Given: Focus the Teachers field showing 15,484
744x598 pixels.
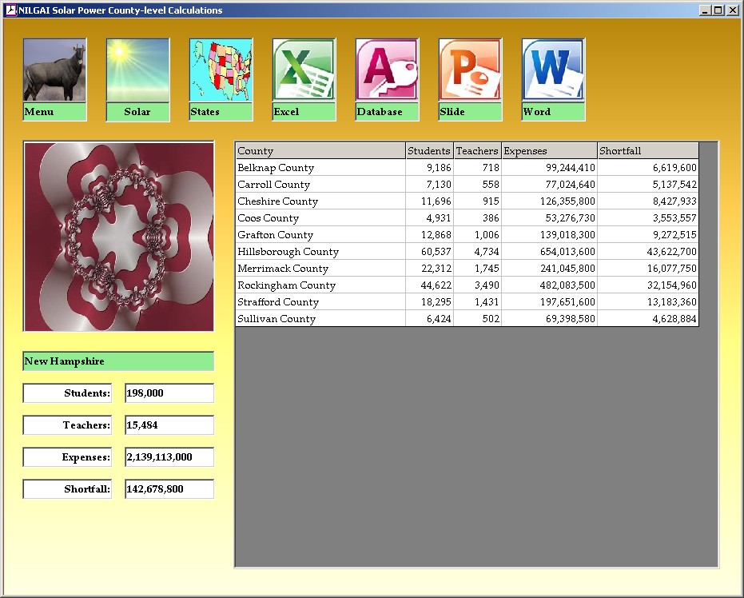Looking at the screenshot, I should (x=169, y=425).
